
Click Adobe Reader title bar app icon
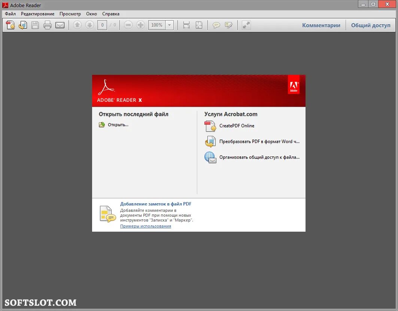[x=5, y=5]
